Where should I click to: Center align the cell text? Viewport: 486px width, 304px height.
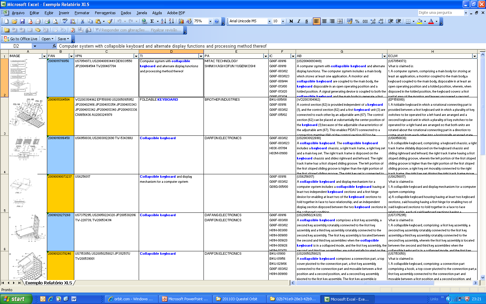click(x=324, y=21)
